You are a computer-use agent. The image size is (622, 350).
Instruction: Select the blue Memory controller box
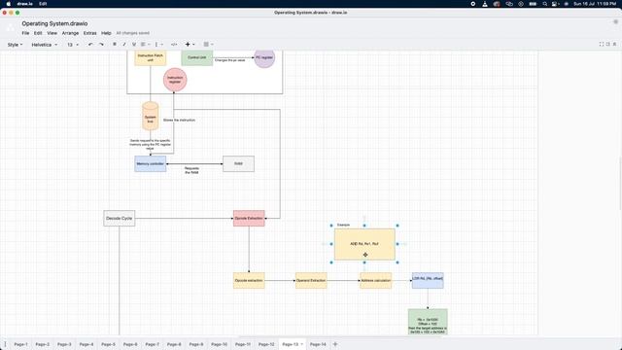pyautogui.click(x=151, y=163)
